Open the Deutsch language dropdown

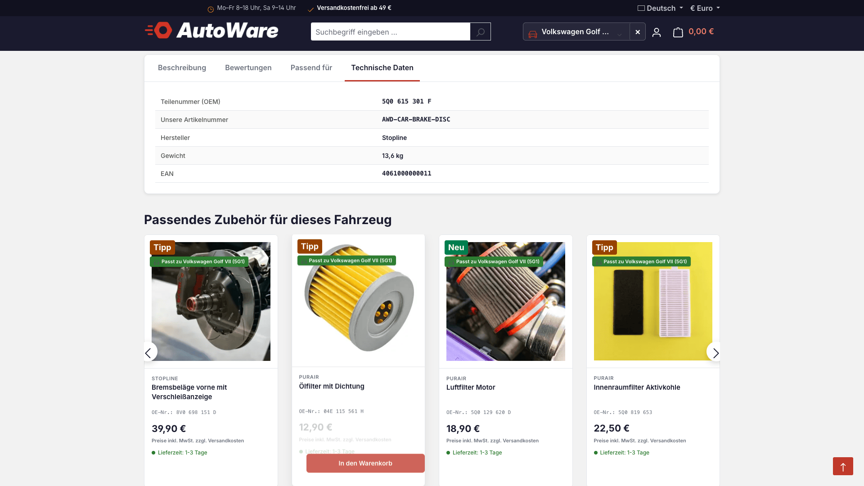point(660,8)
